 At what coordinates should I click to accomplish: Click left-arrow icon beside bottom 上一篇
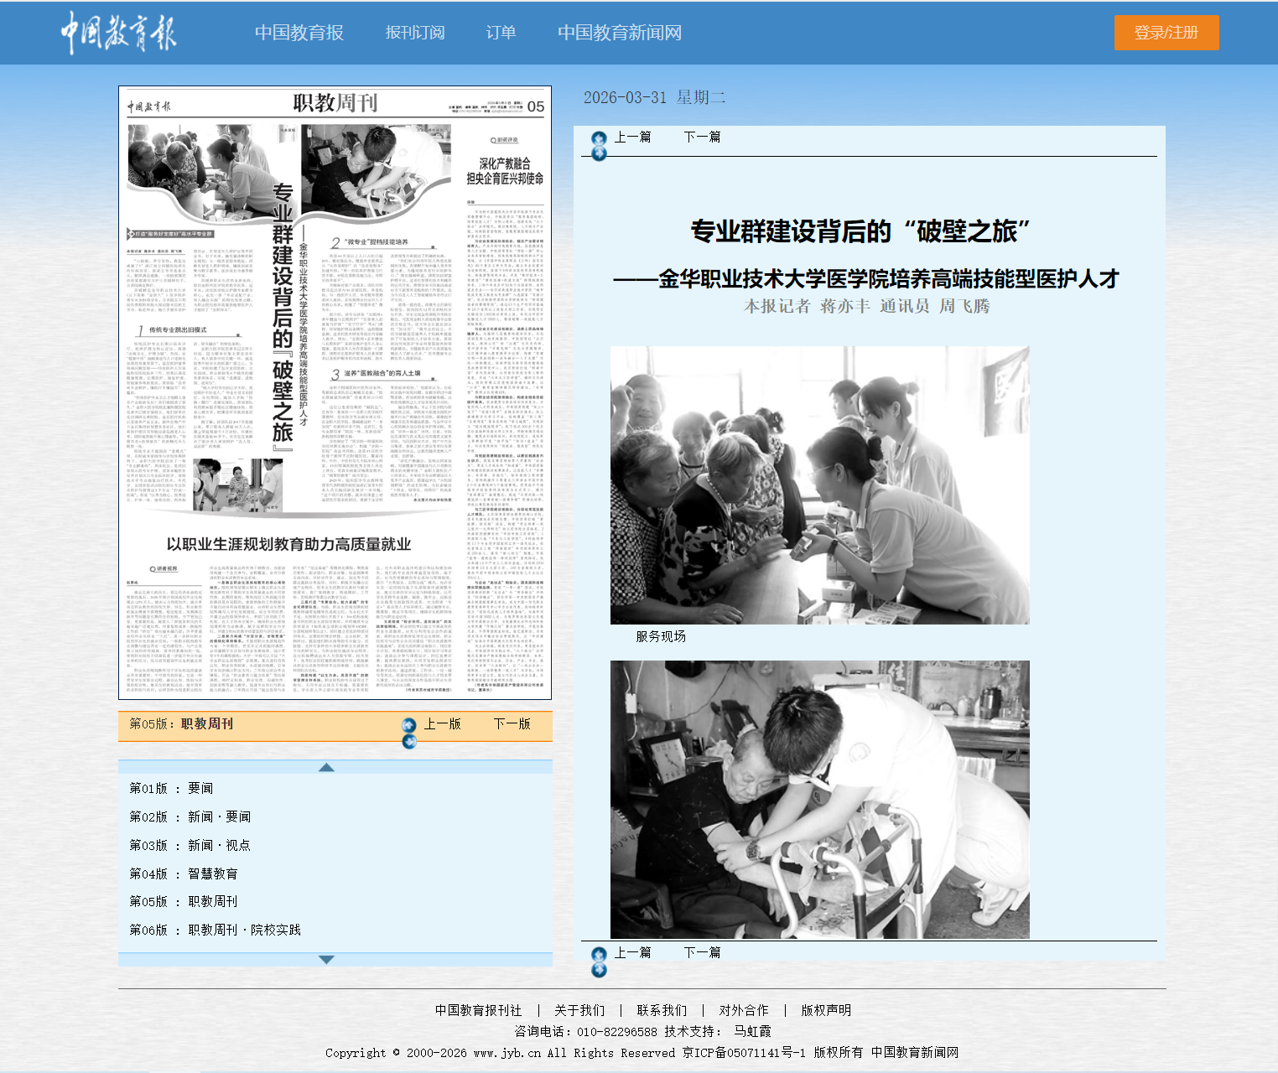[599, 954]
